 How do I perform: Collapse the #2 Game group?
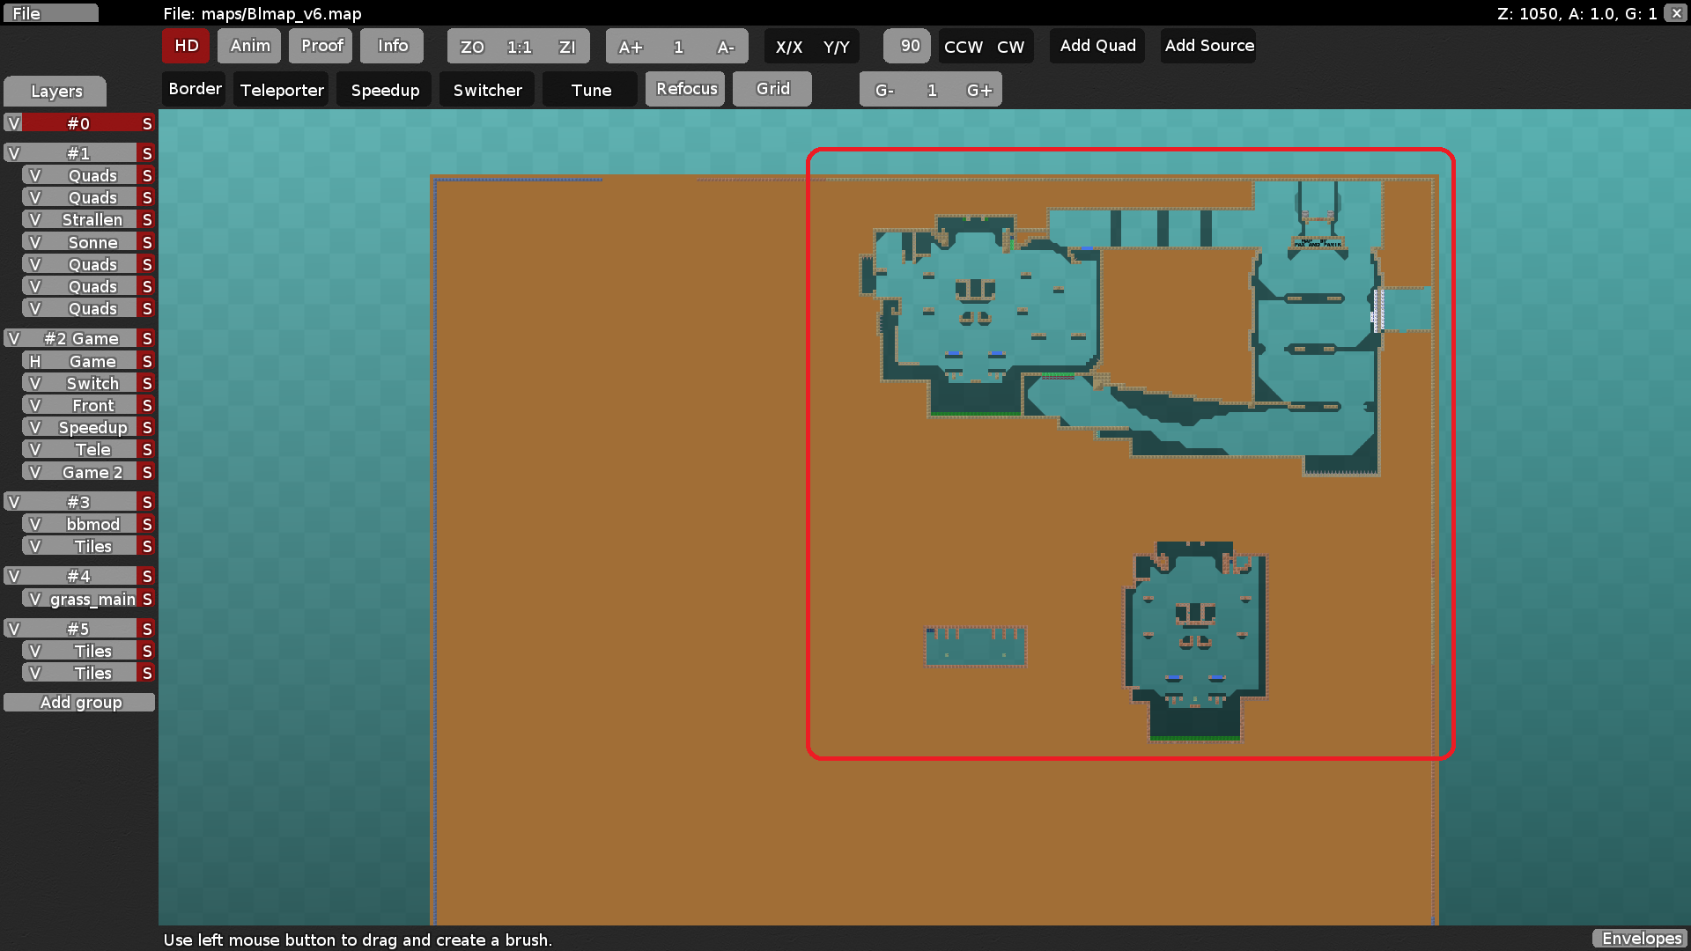[x=12, y=338]
